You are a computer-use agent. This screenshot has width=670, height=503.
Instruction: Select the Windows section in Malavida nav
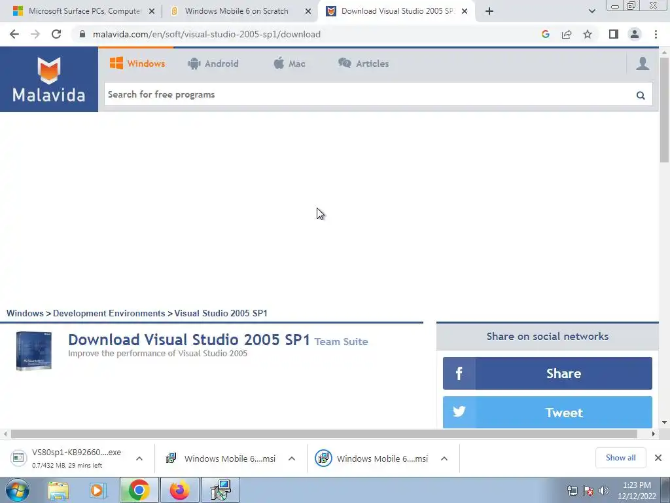(x=137, y=64)
